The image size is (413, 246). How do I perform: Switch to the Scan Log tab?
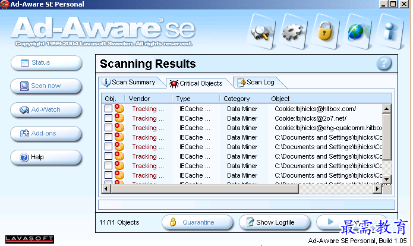point(257,83)
